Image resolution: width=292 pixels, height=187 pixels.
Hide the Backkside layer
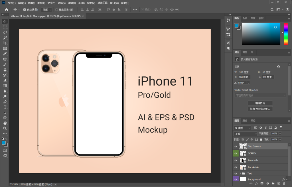pyautogui.click(x=236, y=167)
